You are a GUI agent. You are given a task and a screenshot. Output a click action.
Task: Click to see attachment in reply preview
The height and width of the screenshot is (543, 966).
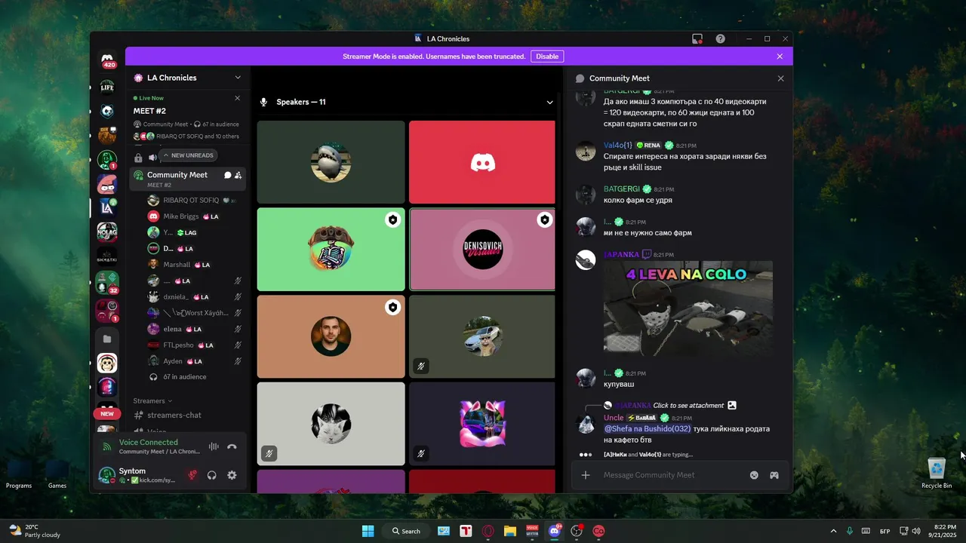(688, 406)
